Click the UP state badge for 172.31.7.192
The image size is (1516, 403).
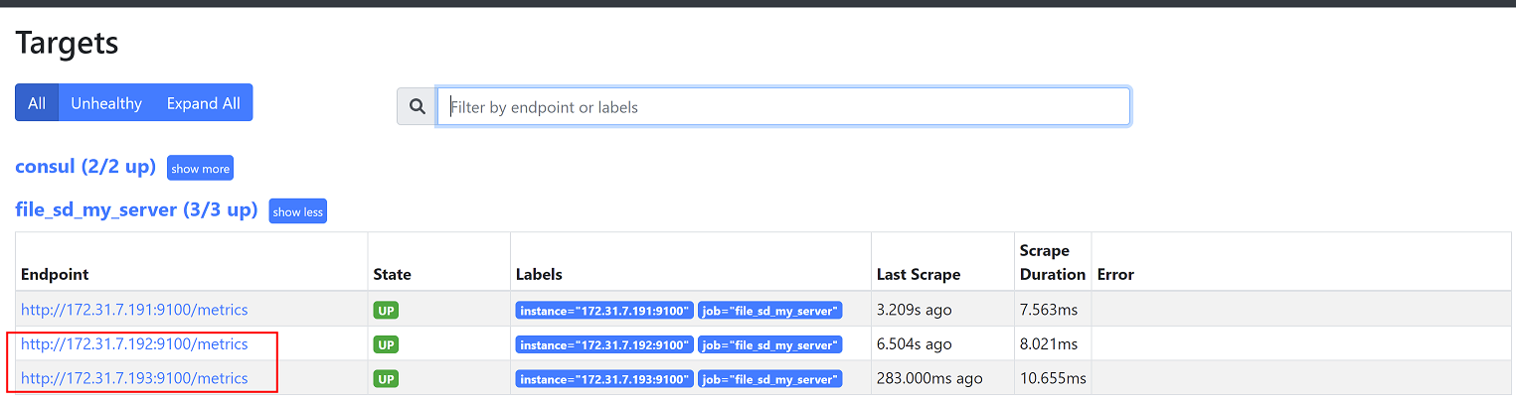click(x=386, y=344)
